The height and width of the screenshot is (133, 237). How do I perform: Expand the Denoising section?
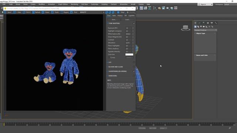click(107, 76)
